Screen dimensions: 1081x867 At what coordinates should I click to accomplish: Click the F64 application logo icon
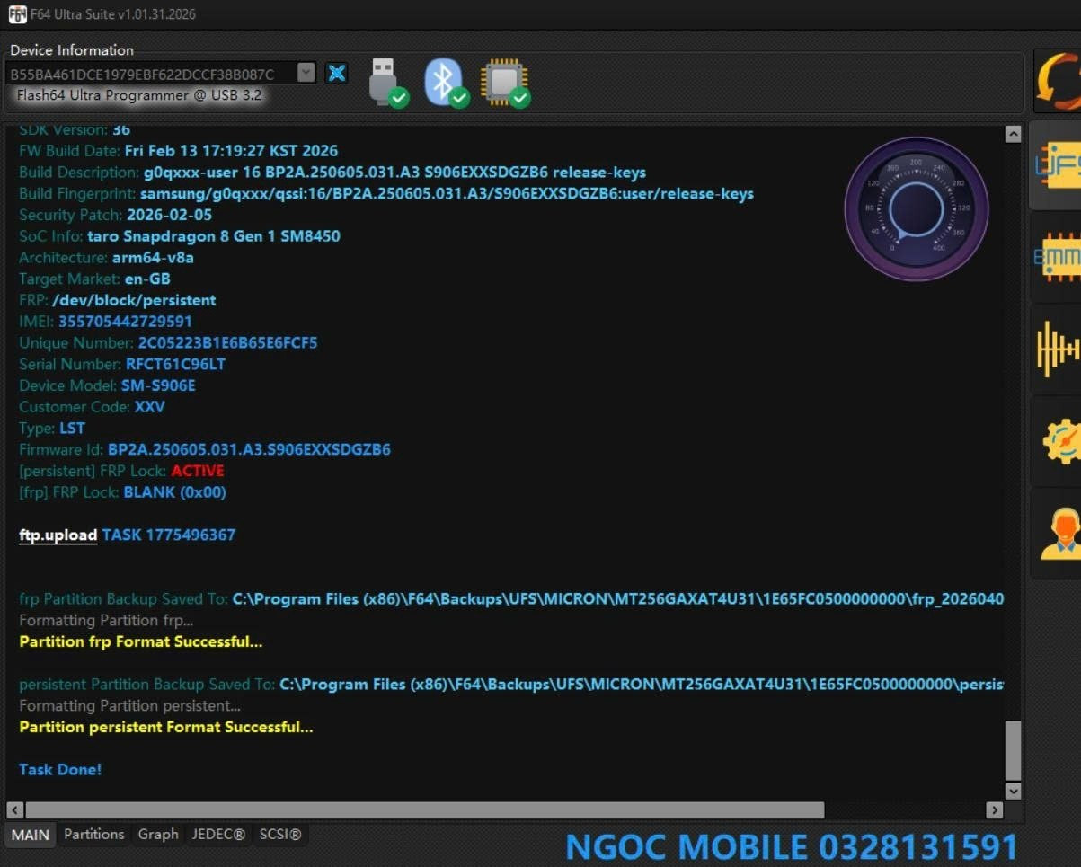[17, 13]
